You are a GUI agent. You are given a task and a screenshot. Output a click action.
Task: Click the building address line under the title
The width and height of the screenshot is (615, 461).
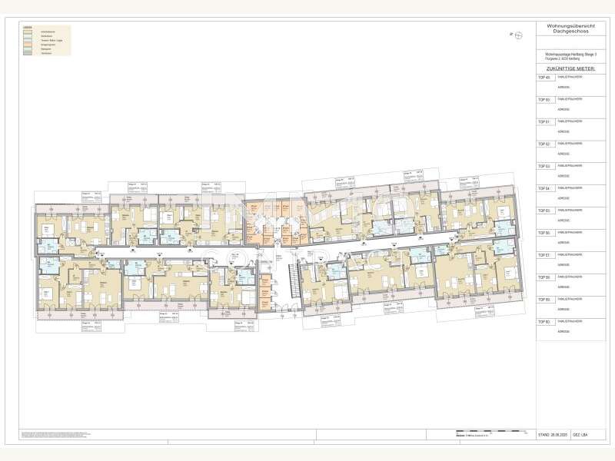click(x=570, y=56)
